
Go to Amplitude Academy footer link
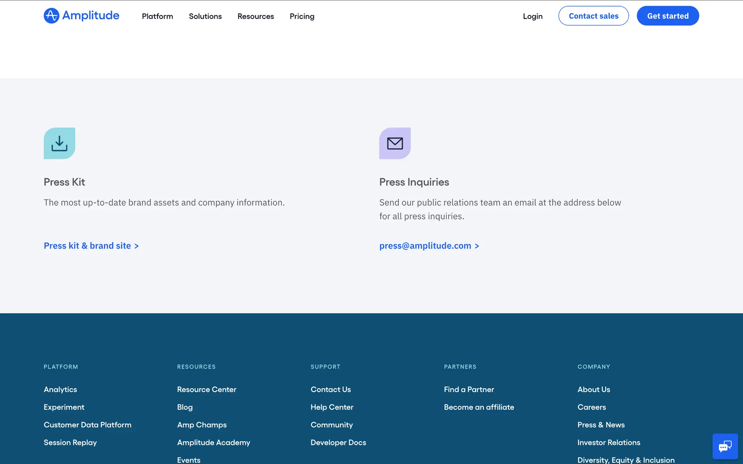214,442
